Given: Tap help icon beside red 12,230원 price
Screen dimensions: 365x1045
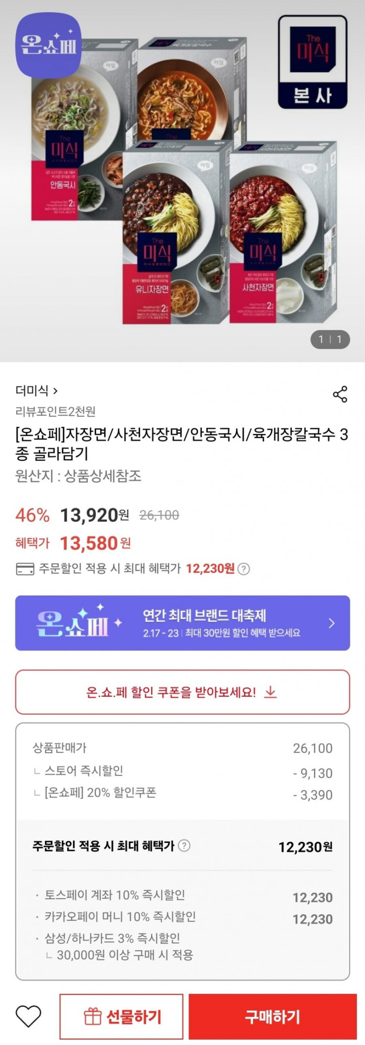Looking at the screenshot, I should 244,569.
